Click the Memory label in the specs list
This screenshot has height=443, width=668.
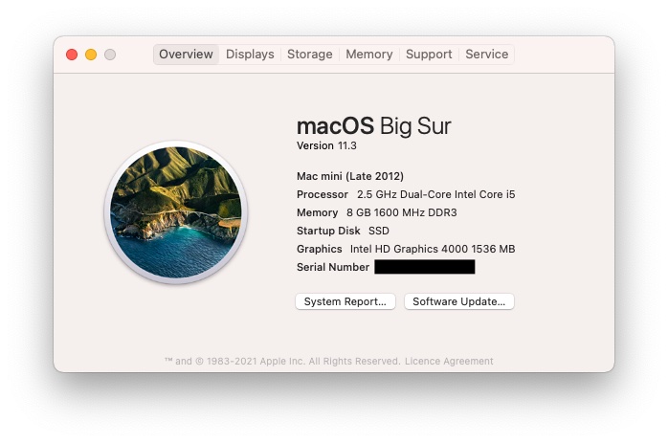tap(318, 212)
